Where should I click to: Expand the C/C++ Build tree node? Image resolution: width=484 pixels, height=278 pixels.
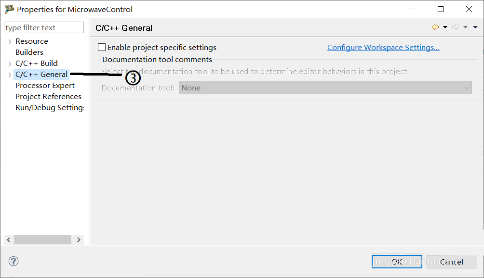pos(10,63)
